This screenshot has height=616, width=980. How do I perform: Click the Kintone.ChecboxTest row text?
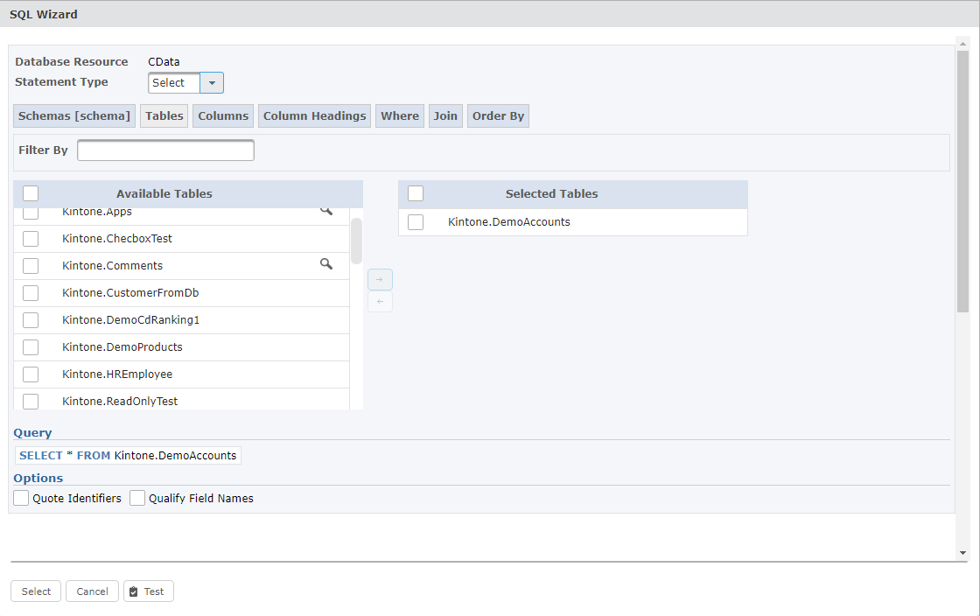coord(117,239)
